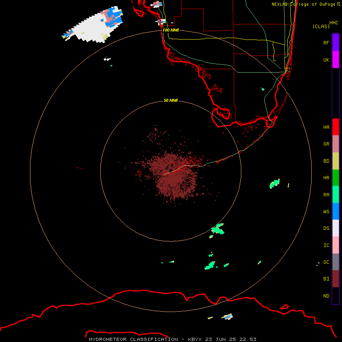Screen dimensions: 342x342
Task: Click the BD yellow legend swatch
Action: tap(336, 161)
